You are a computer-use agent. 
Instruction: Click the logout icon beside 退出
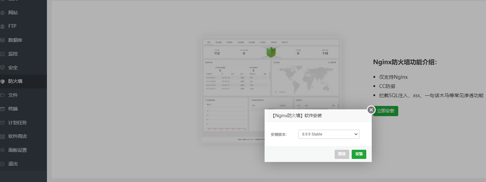[2, 164]
